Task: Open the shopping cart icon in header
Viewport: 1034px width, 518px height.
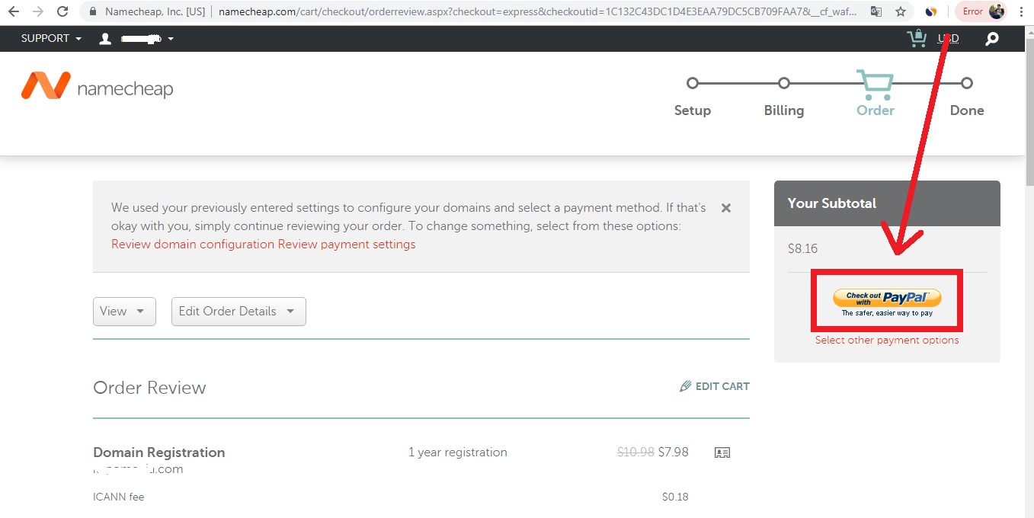Action: click(x=917, y=38)
